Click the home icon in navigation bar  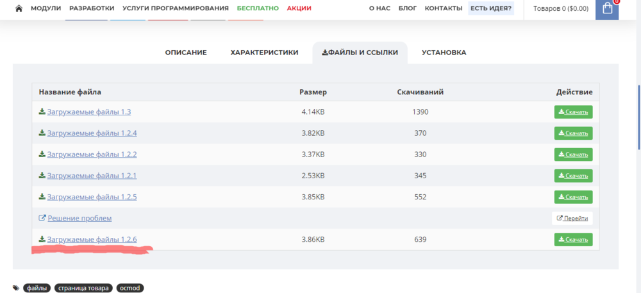(x=19, y=8)
